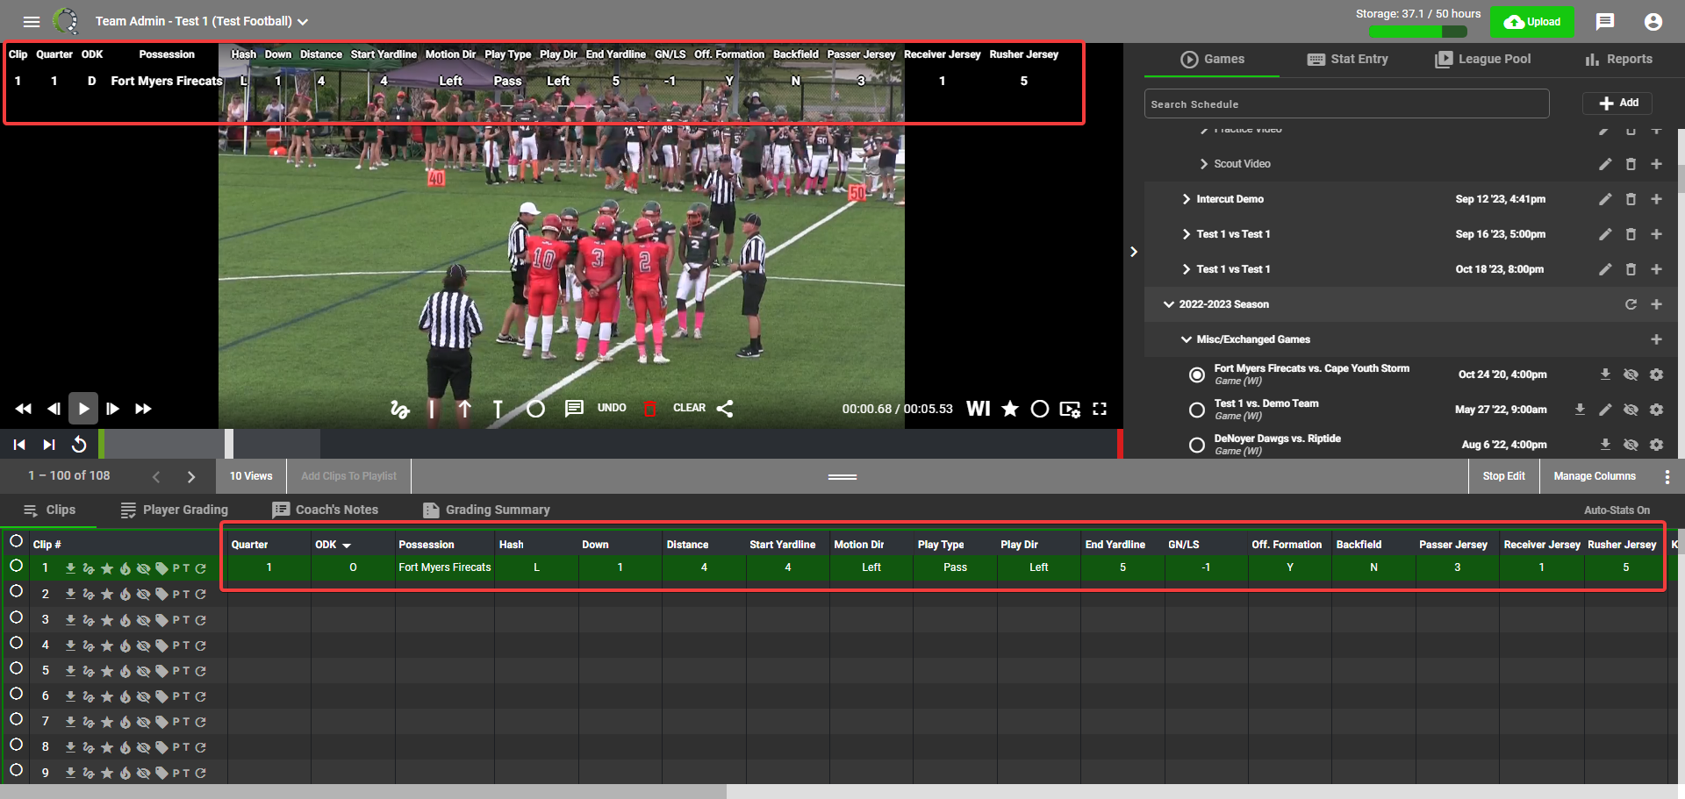Open settings gear for Test 1 vs. Demo Team

(1656, 410)
